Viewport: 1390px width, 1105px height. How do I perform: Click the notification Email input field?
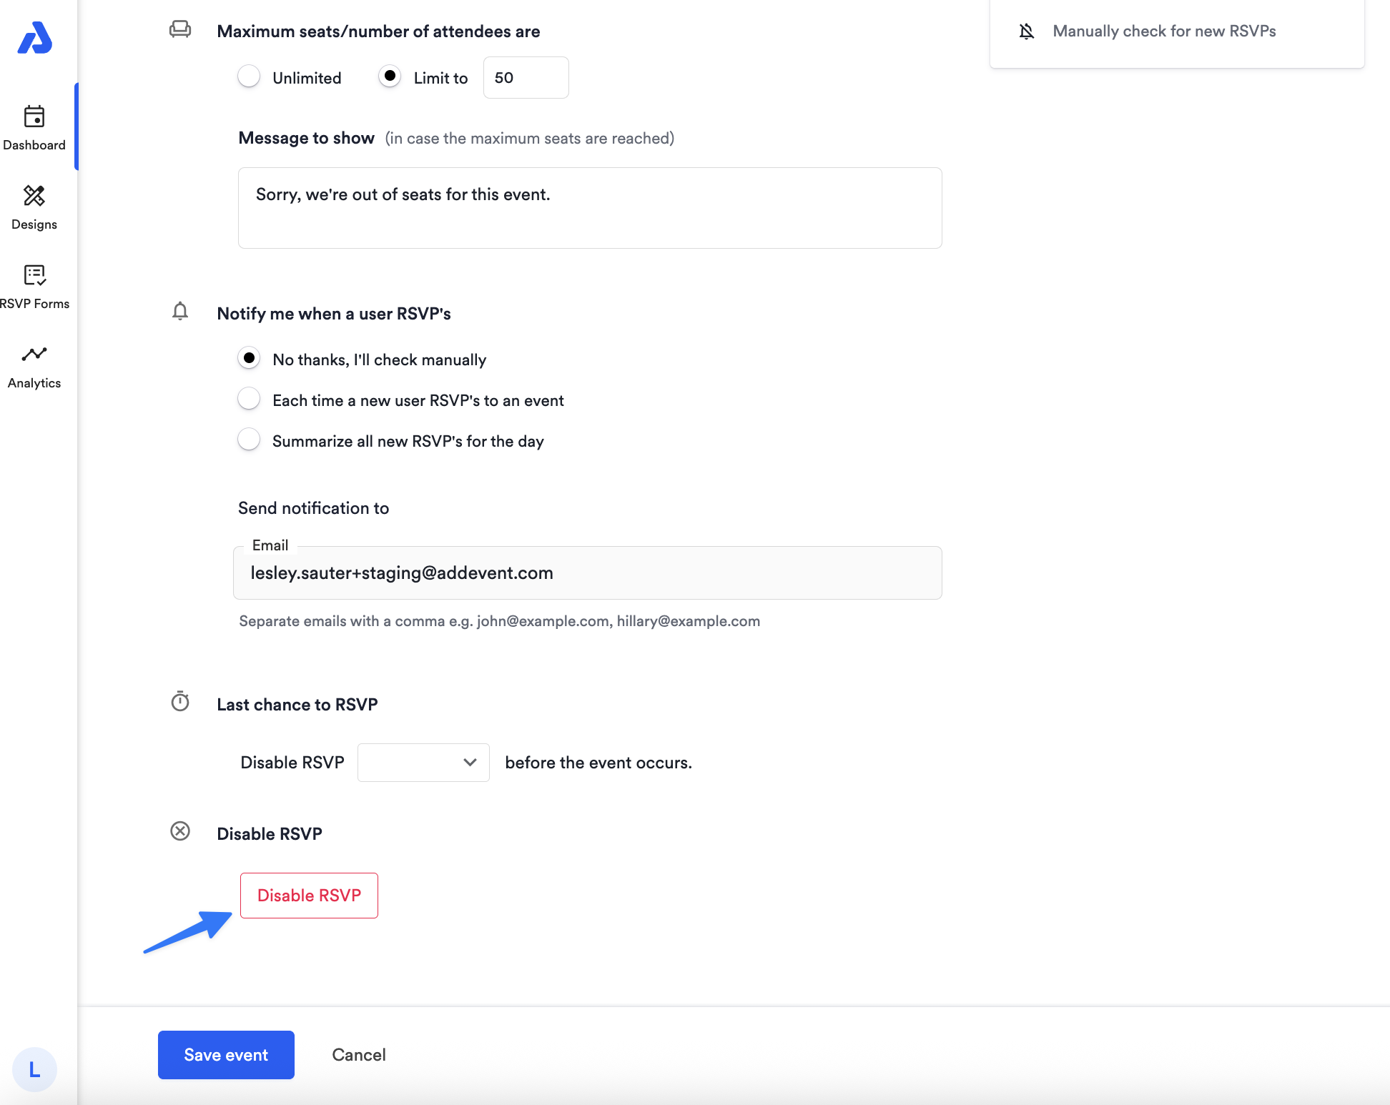pyautogui.click(x=587, y=573)
